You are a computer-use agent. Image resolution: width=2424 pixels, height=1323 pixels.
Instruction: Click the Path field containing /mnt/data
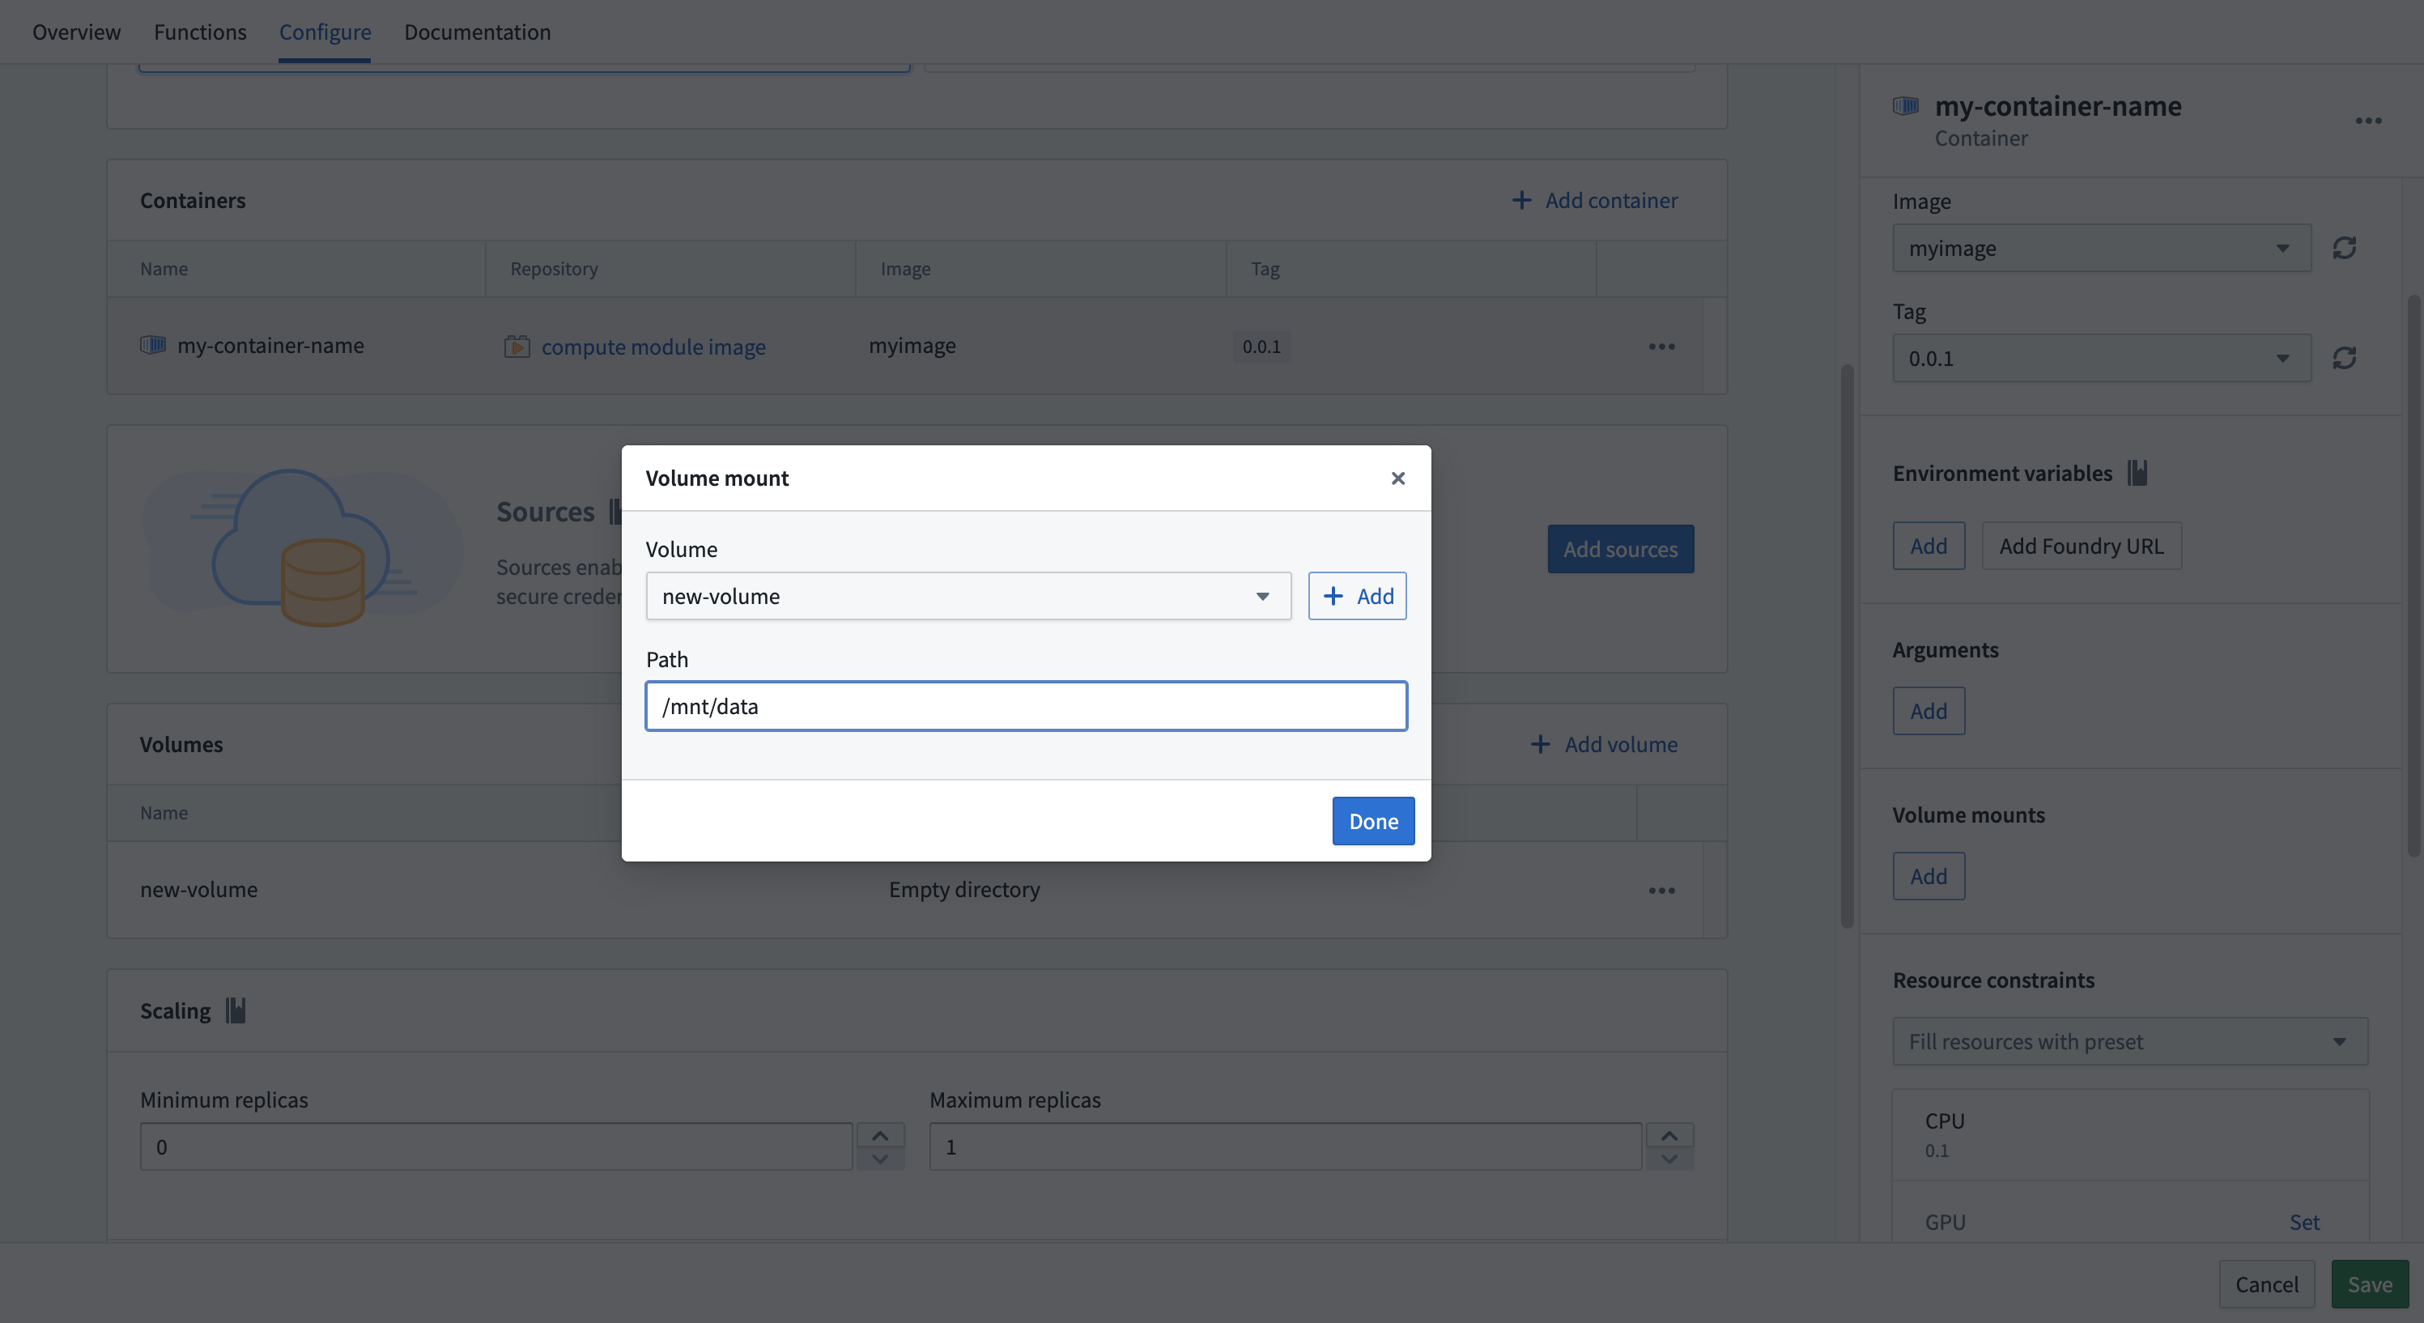[1026, 706]
